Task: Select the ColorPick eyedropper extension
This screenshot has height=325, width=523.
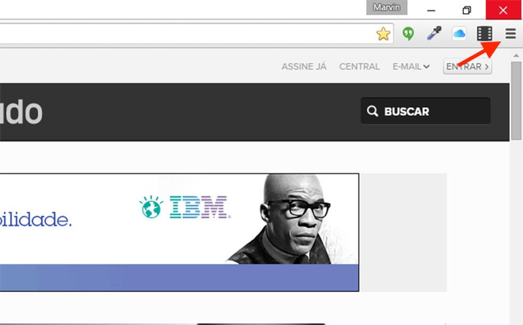Action: pos(433,33)
